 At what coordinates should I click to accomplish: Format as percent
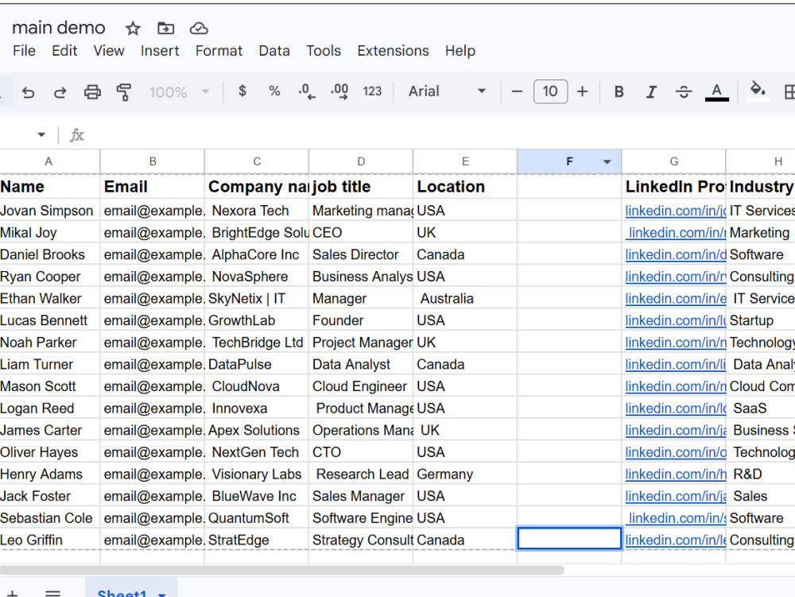pyautogui.click(x=274, y=91)
